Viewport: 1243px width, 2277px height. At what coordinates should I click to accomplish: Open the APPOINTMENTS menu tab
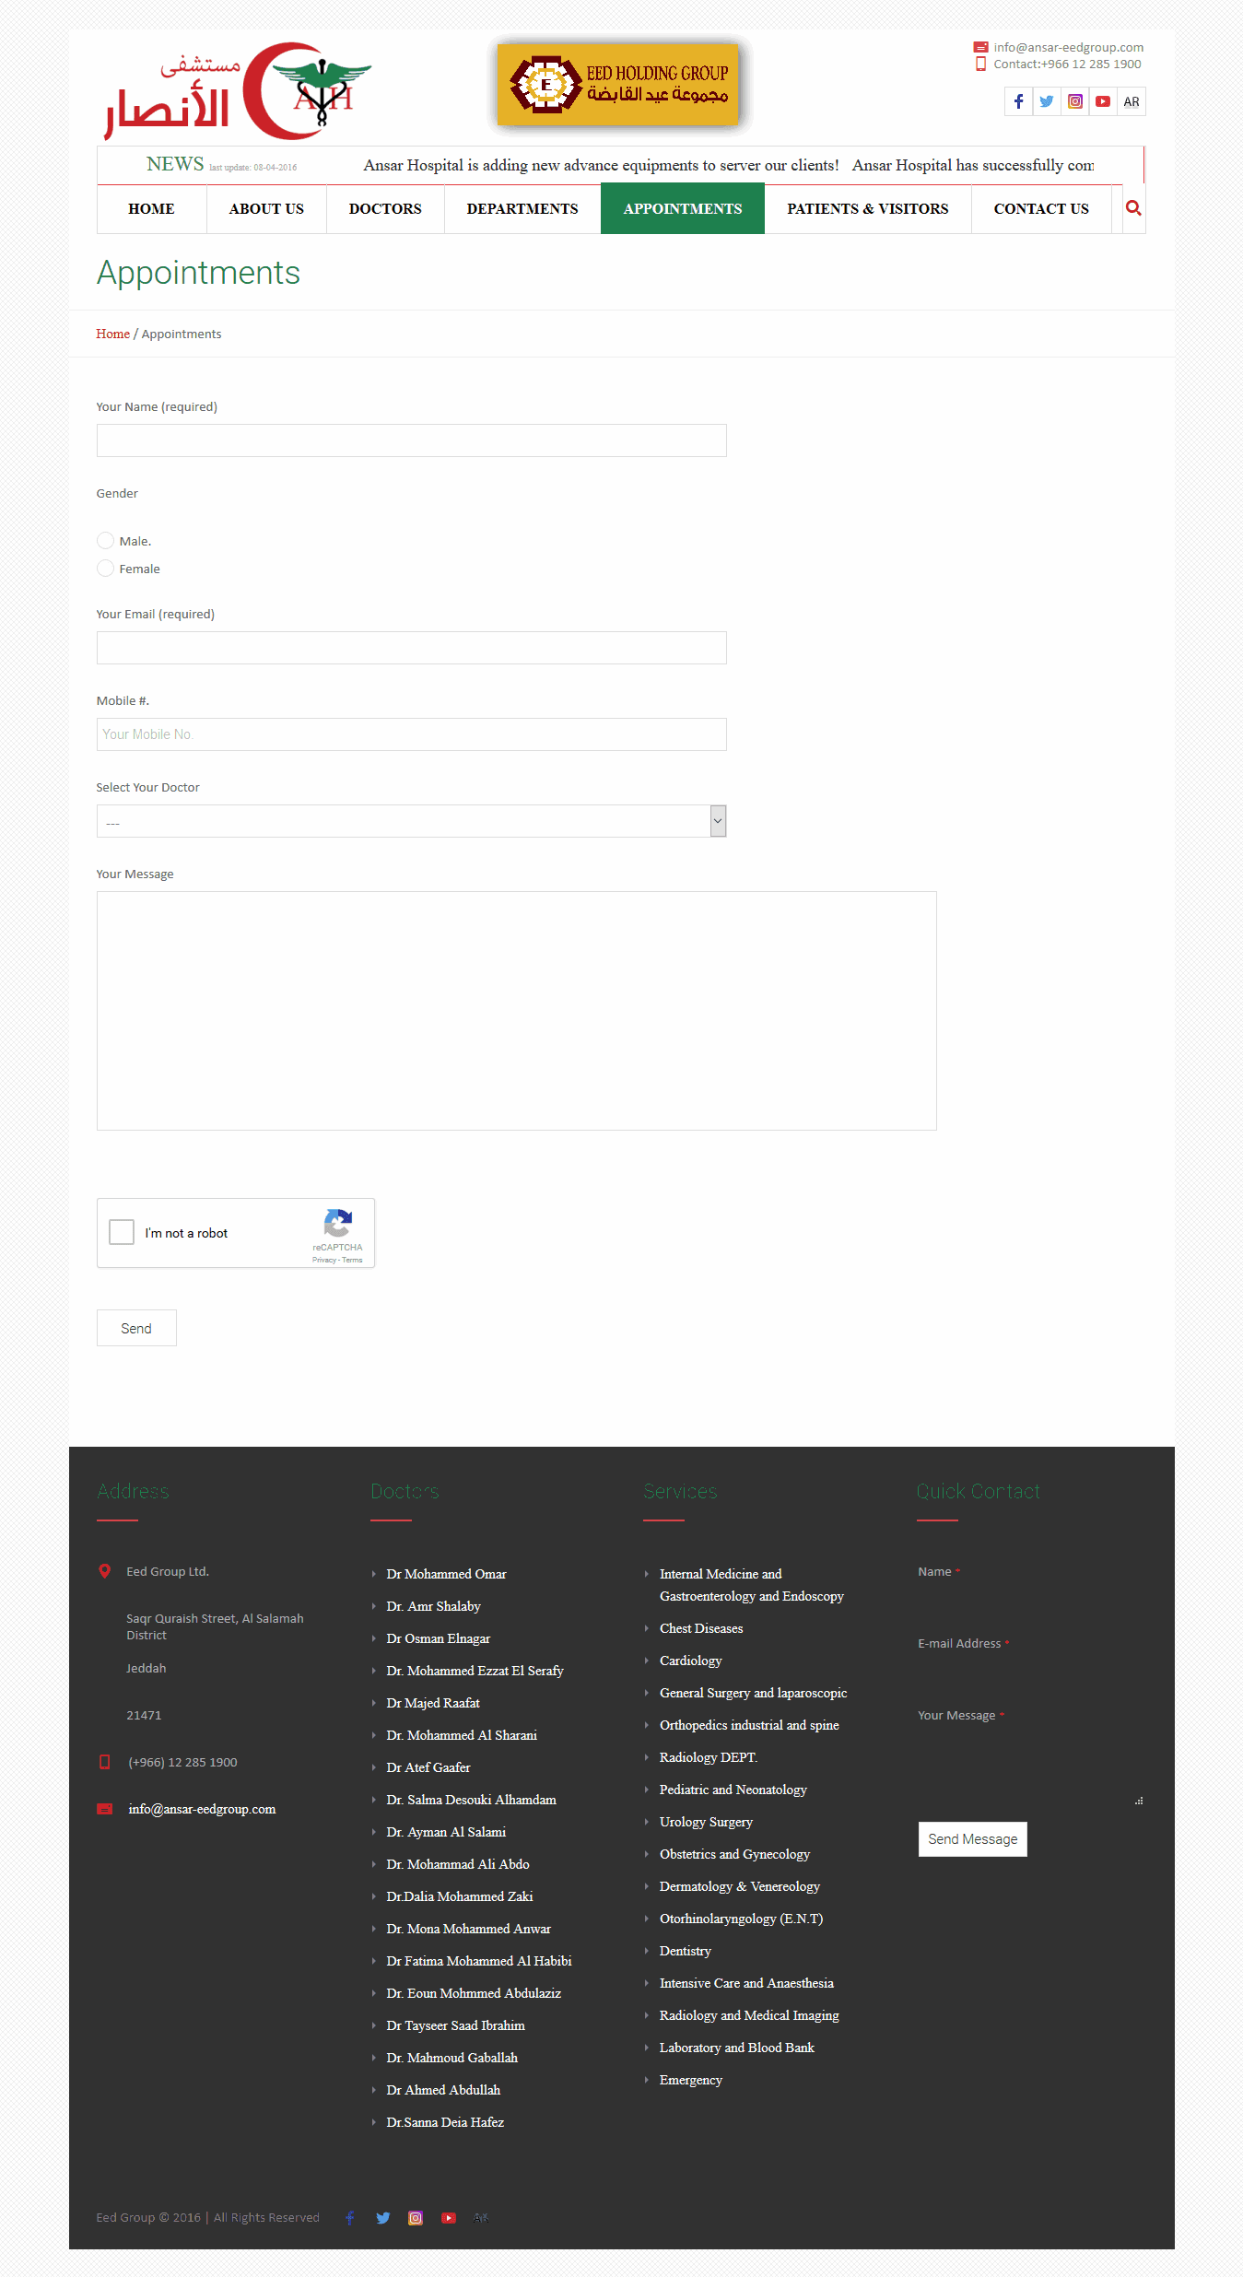pos(683,209)
